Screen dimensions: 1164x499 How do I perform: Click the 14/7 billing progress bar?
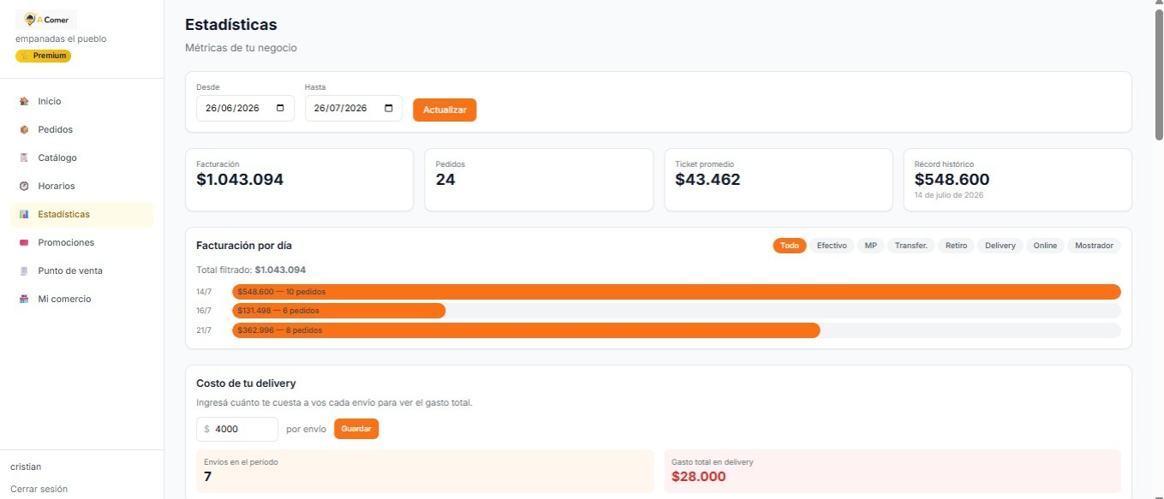(x=677, y=292)
